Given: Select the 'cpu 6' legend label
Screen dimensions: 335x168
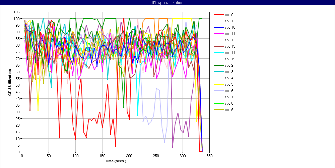Looking at the screenshot, I should 229,91.
